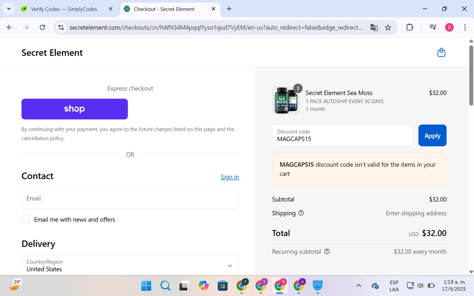Expand the Country/Region dropdown
This screenshot has width=474, height=296.
130,265
